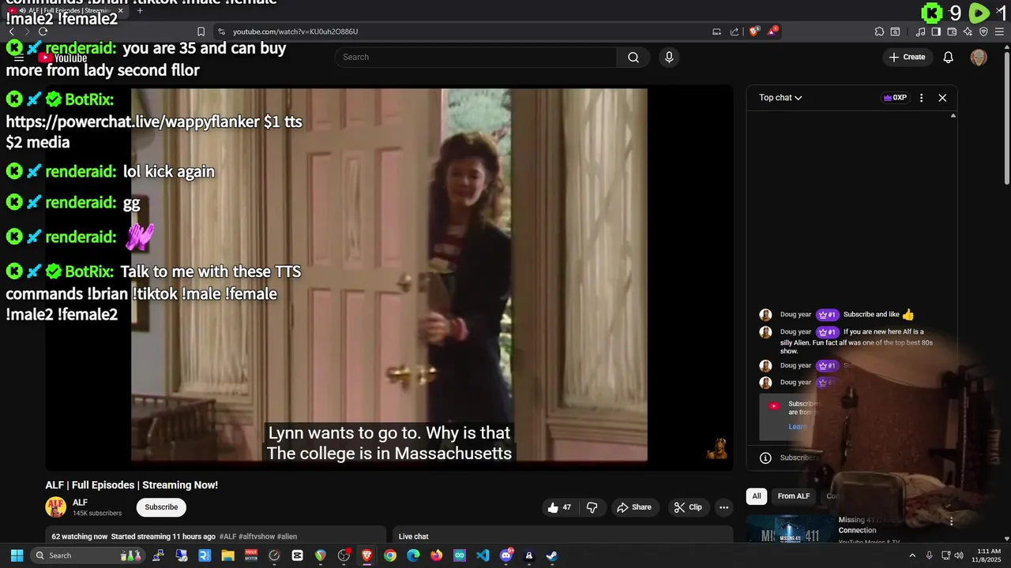The image size is (1011, 568).
Task: Open the browser extensions puzzle icon
Action: 879,32
